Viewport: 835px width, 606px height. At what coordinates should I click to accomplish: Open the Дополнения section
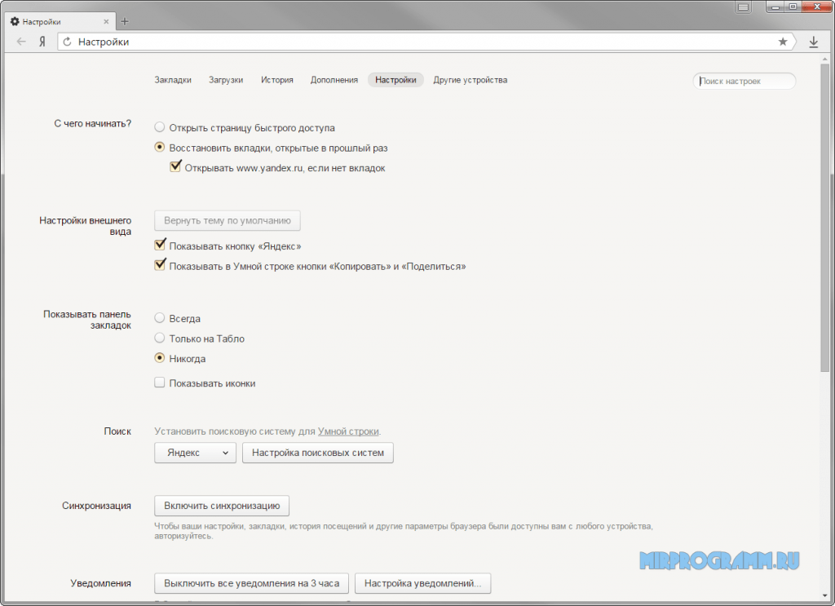coord(334,80)
